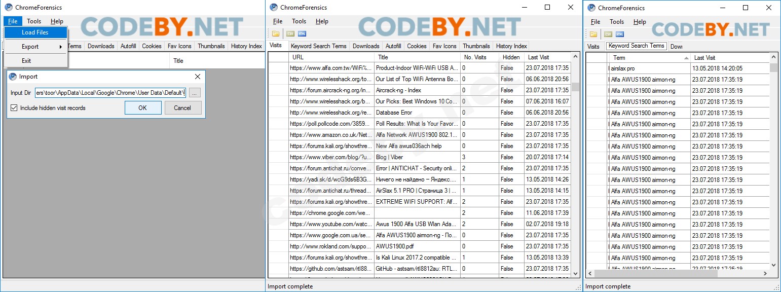This screenshot has width=781, height=292.
Task: Click the folder load icon in middle window toolbar
Action: click(x=276, y=34)
